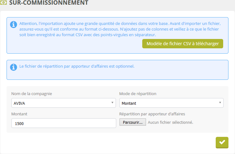Click the Parcourir... file browse button
The image size is (235, 154).
pos(133,122)
